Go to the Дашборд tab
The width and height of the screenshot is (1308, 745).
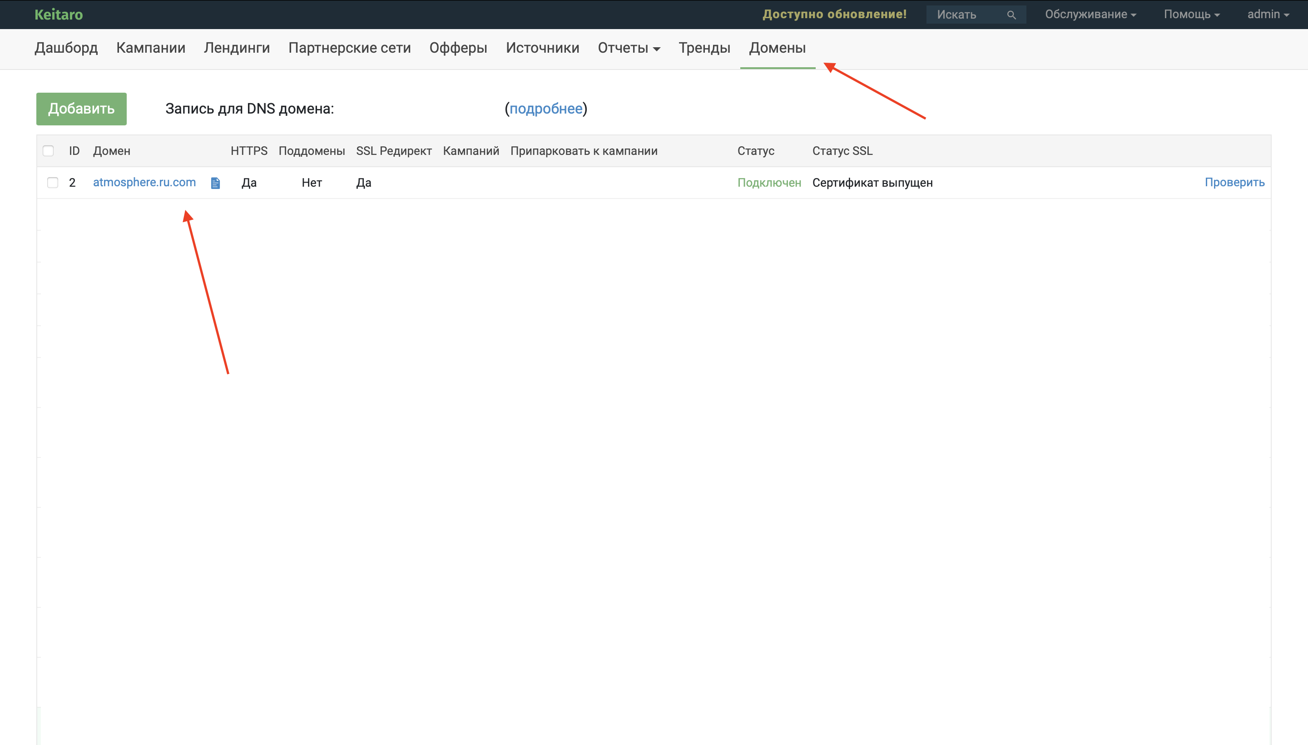tap(66, 48)
